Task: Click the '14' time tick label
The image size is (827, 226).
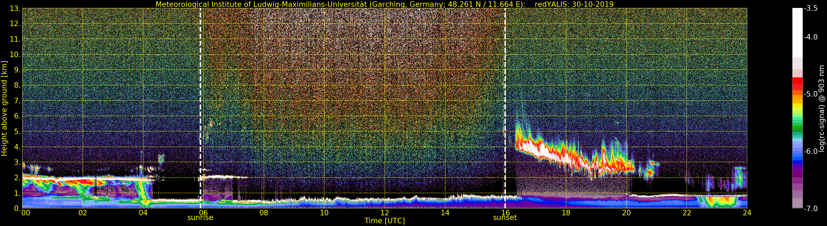Action: click(x=445, y=213)
